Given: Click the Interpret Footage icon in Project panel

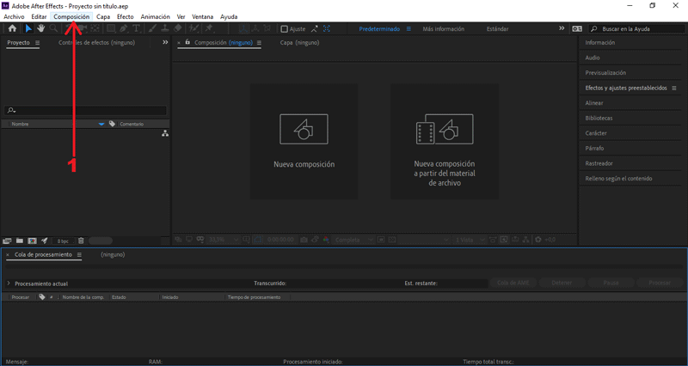Looking at the screenshot, I should click(x=7, y=241).
